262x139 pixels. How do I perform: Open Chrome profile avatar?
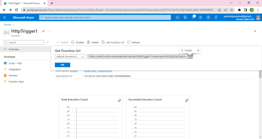252,10
